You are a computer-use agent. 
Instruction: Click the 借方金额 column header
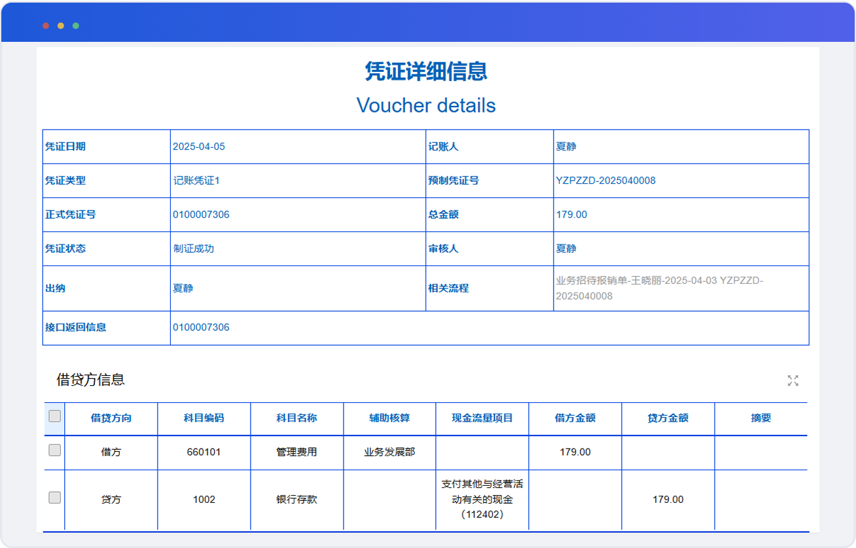coord(575,418)
